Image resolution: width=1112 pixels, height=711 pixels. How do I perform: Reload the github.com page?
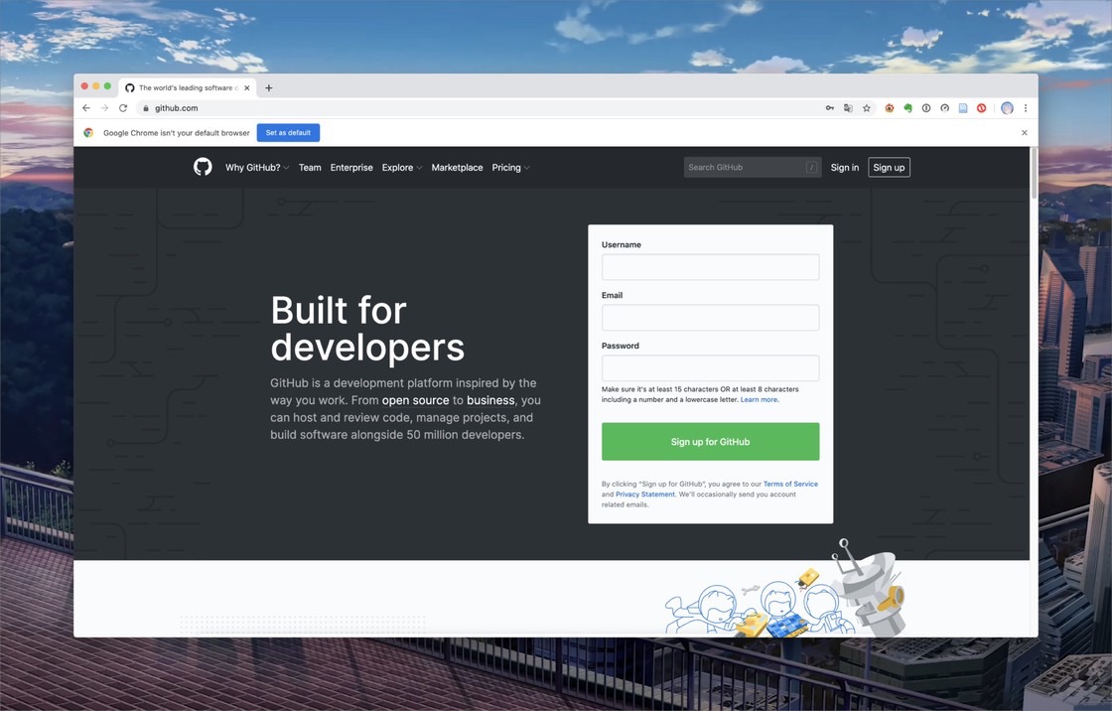(123, 108)
